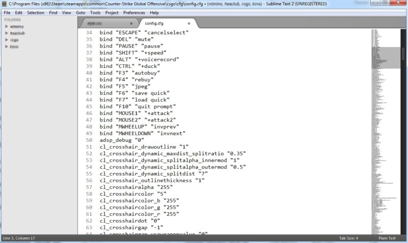Open the Selection menu
Viewport: 408px width, 243px height.
[35, 12]
